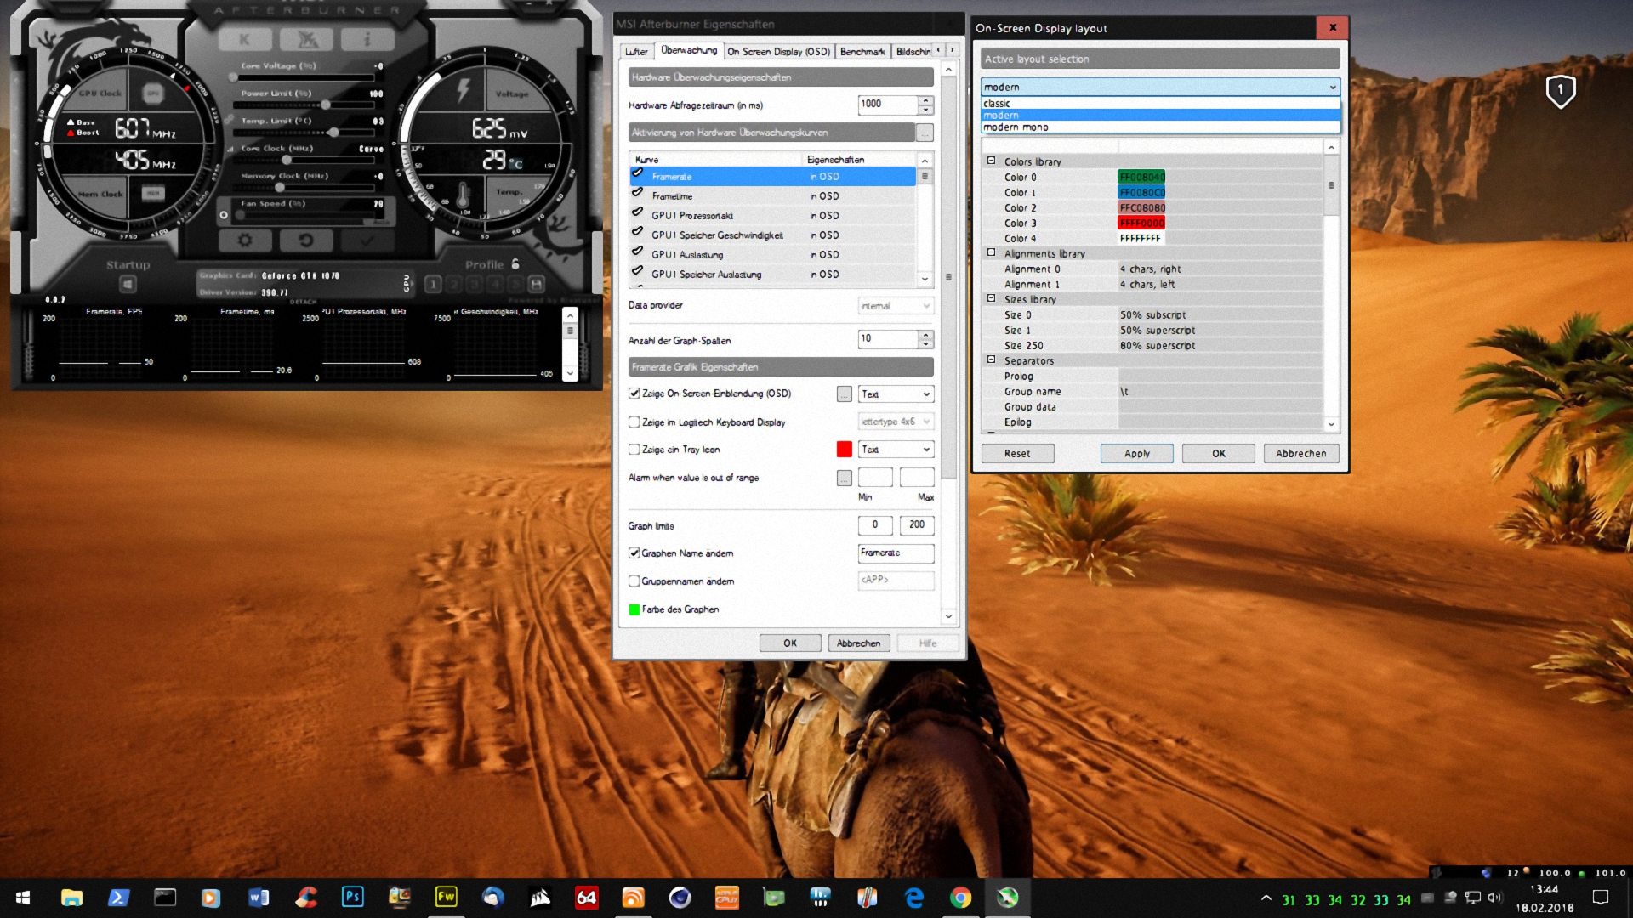Click the reset to defaults icon

click(x=306, y=241)
